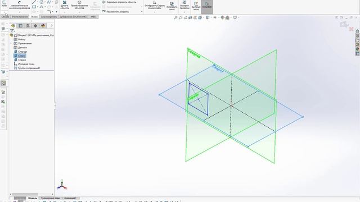This screenshot has width=360, height=202.
Task: Select the Сверху plane in tree
Action: (x=20, y=56)
